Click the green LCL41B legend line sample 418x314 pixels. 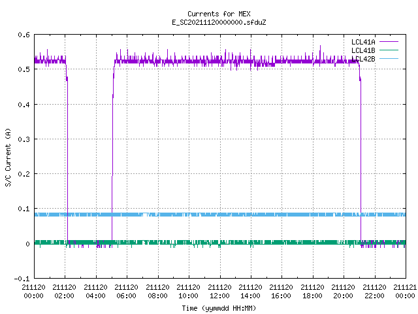point(389,50)
